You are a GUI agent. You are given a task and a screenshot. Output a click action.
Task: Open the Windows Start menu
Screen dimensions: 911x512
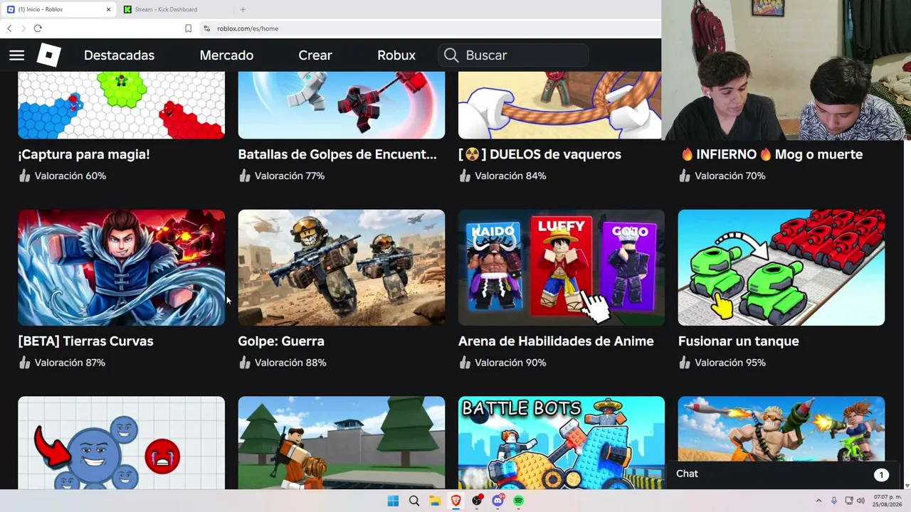click(x=393, y=501)
